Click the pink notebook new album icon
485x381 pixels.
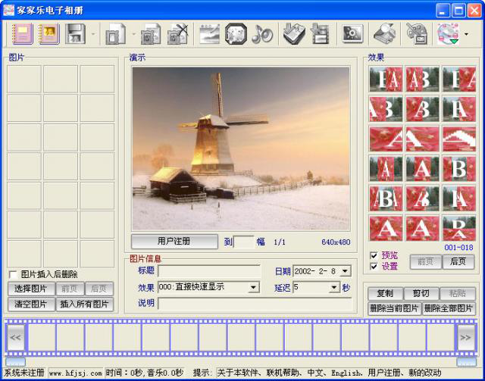click(x=22, y=34)
